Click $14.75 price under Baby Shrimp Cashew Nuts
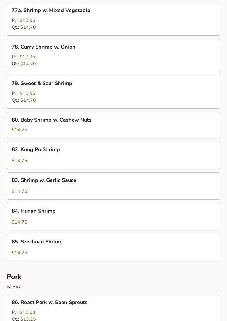 pos(19,130)
